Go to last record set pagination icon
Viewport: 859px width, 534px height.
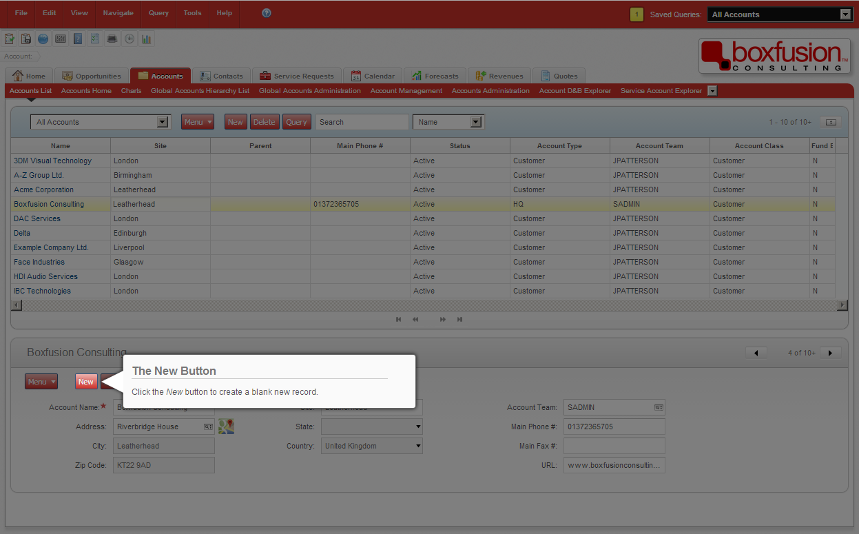[x=459, y=319]
